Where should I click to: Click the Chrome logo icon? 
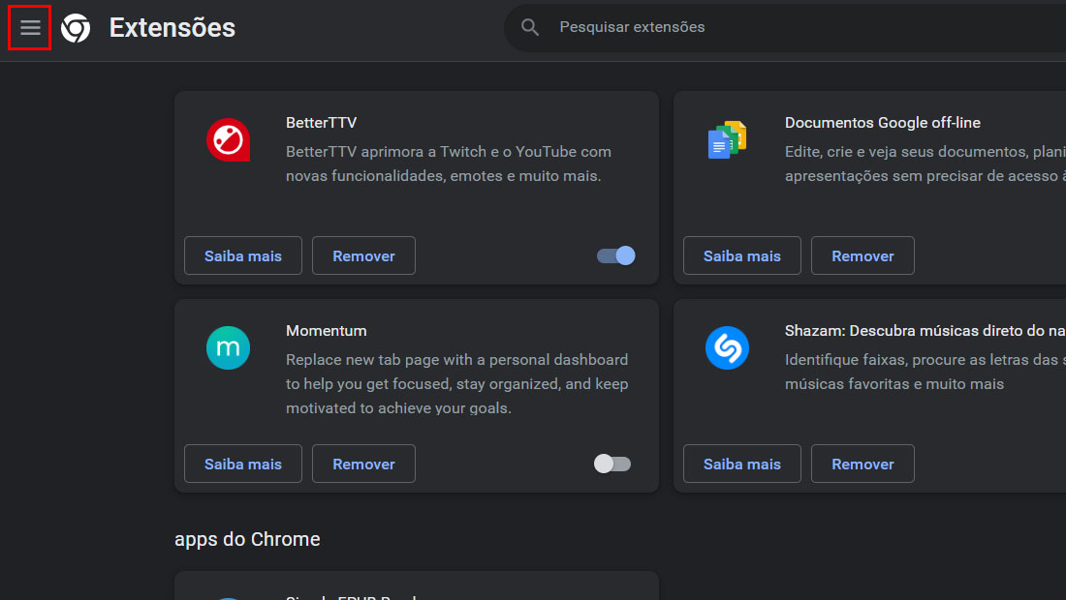76,28
